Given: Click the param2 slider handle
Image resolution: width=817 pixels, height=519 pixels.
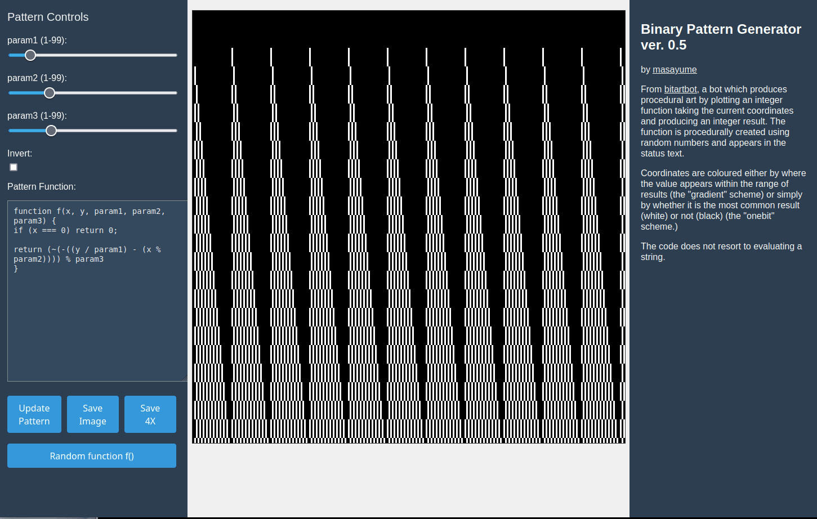Looking at the screenshot, I should (50, 93).
